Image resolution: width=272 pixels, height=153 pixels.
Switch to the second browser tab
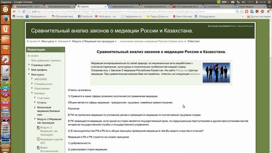point(60,6)
